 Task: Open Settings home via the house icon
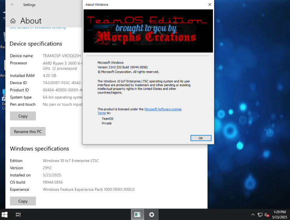tap(13, 21)
